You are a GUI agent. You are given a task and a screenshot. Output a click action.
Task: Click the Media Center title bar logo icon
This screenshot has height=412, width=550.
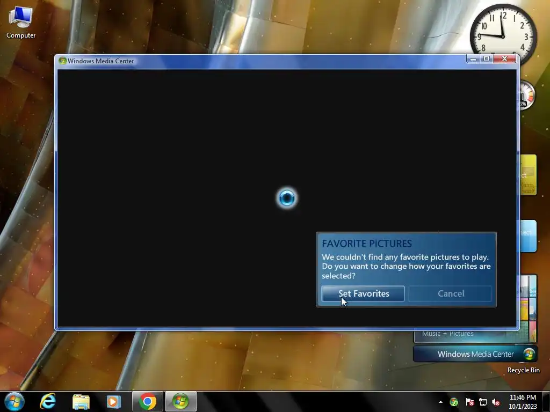pos(63,61)
